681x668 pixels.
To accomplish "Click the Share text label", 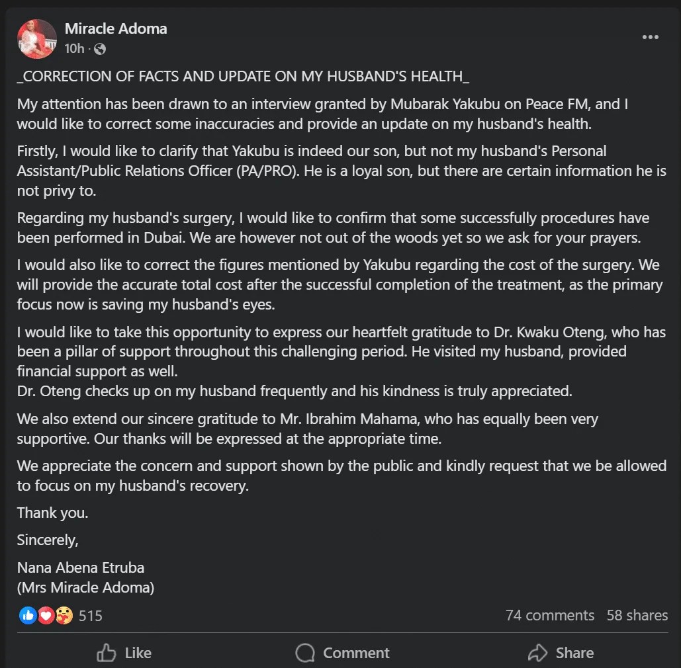I will (574, 653).
